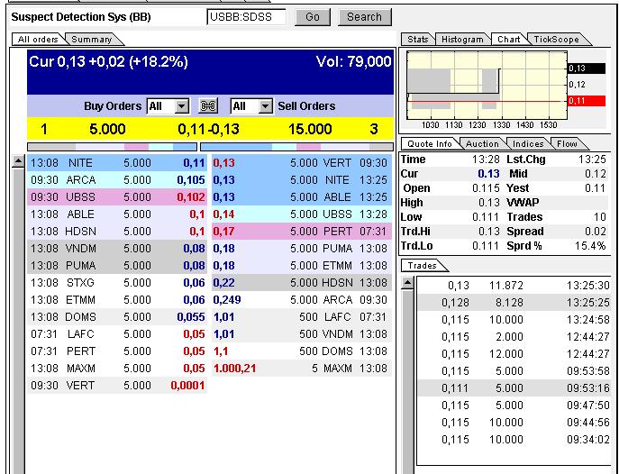Switch to the Summary tab
619x474 pixels.
[92, 40]
